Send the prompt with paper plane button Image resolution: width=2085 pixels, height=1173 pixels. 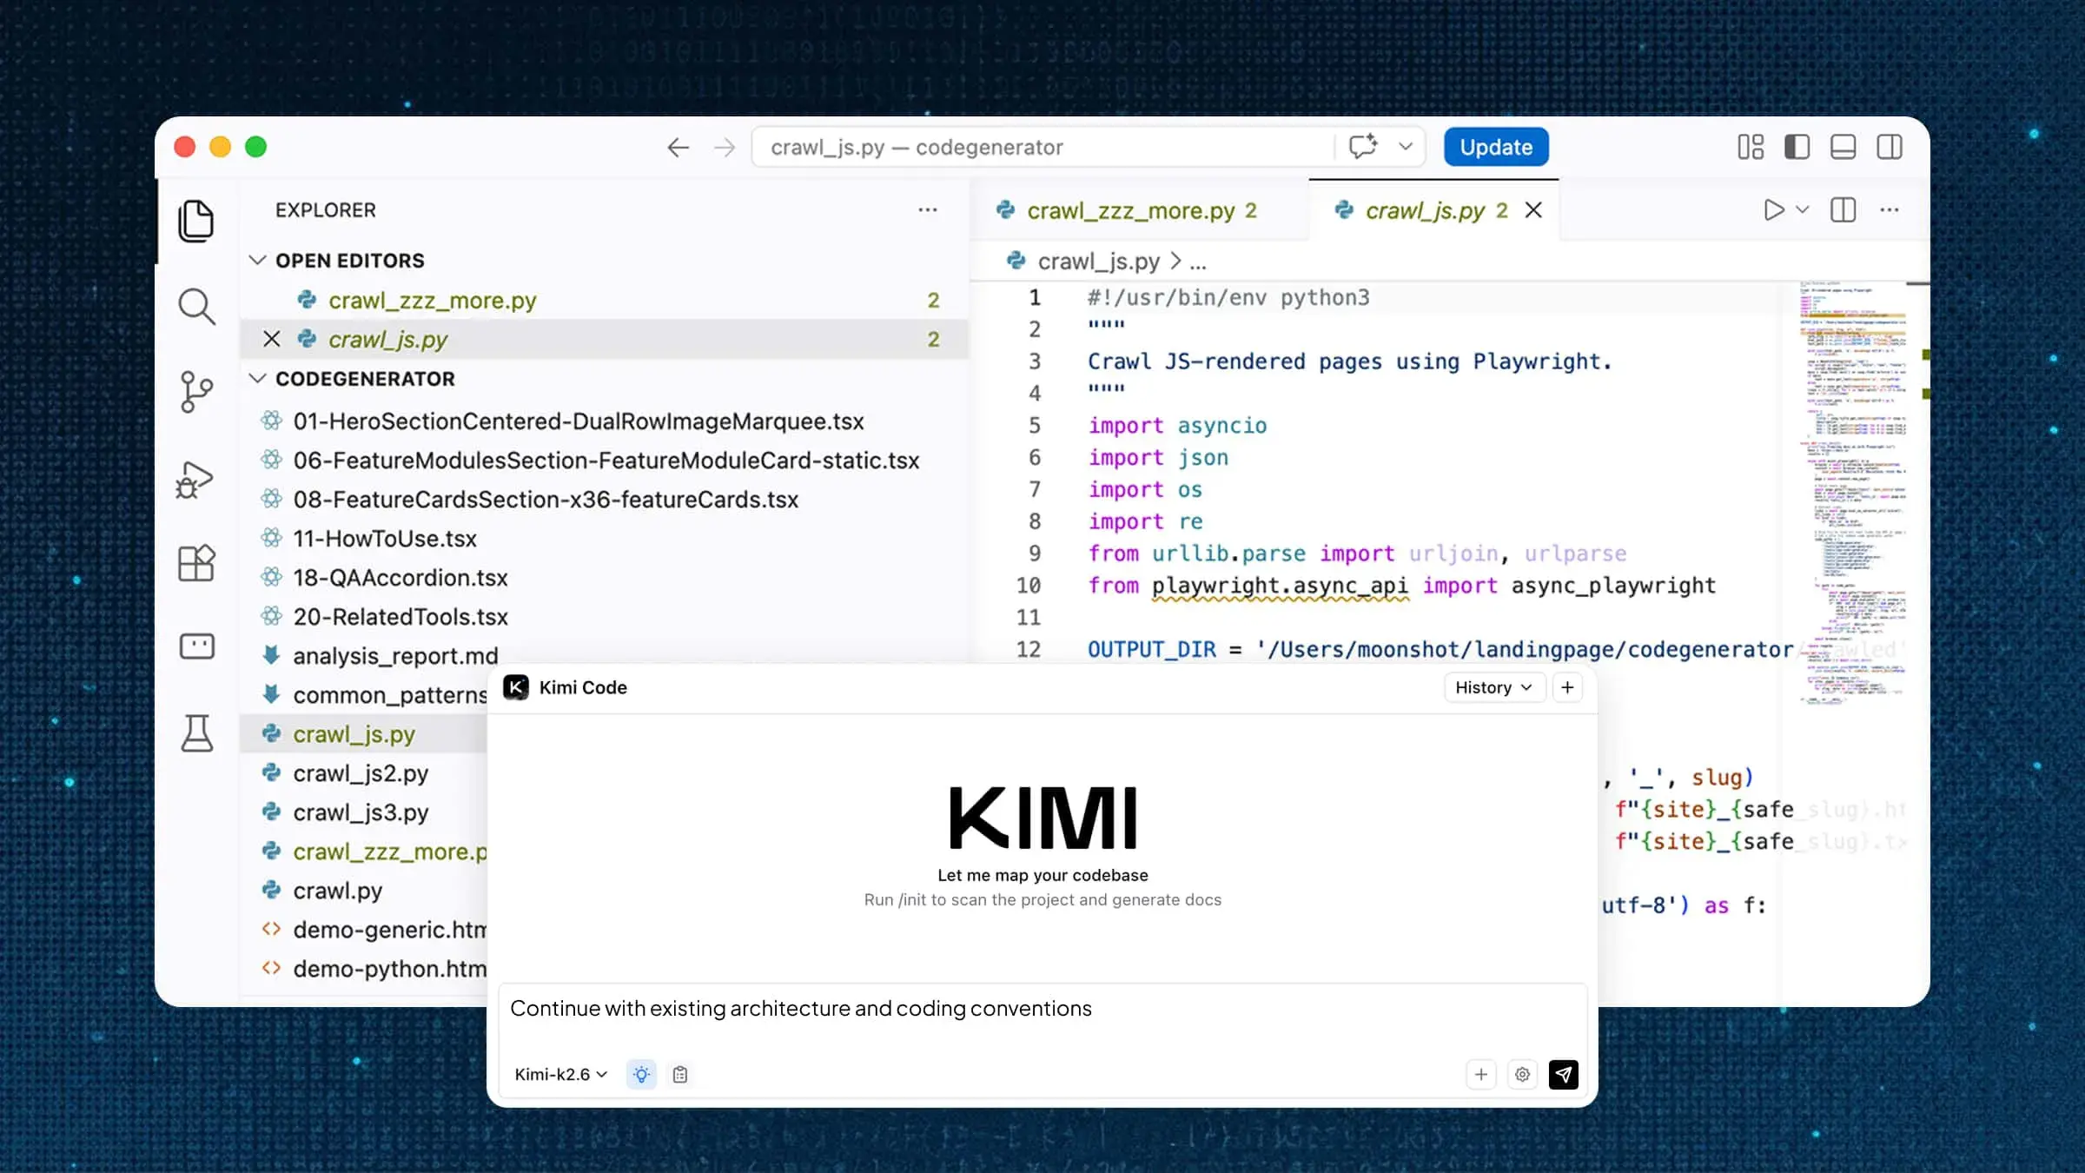point(1563,1075)
